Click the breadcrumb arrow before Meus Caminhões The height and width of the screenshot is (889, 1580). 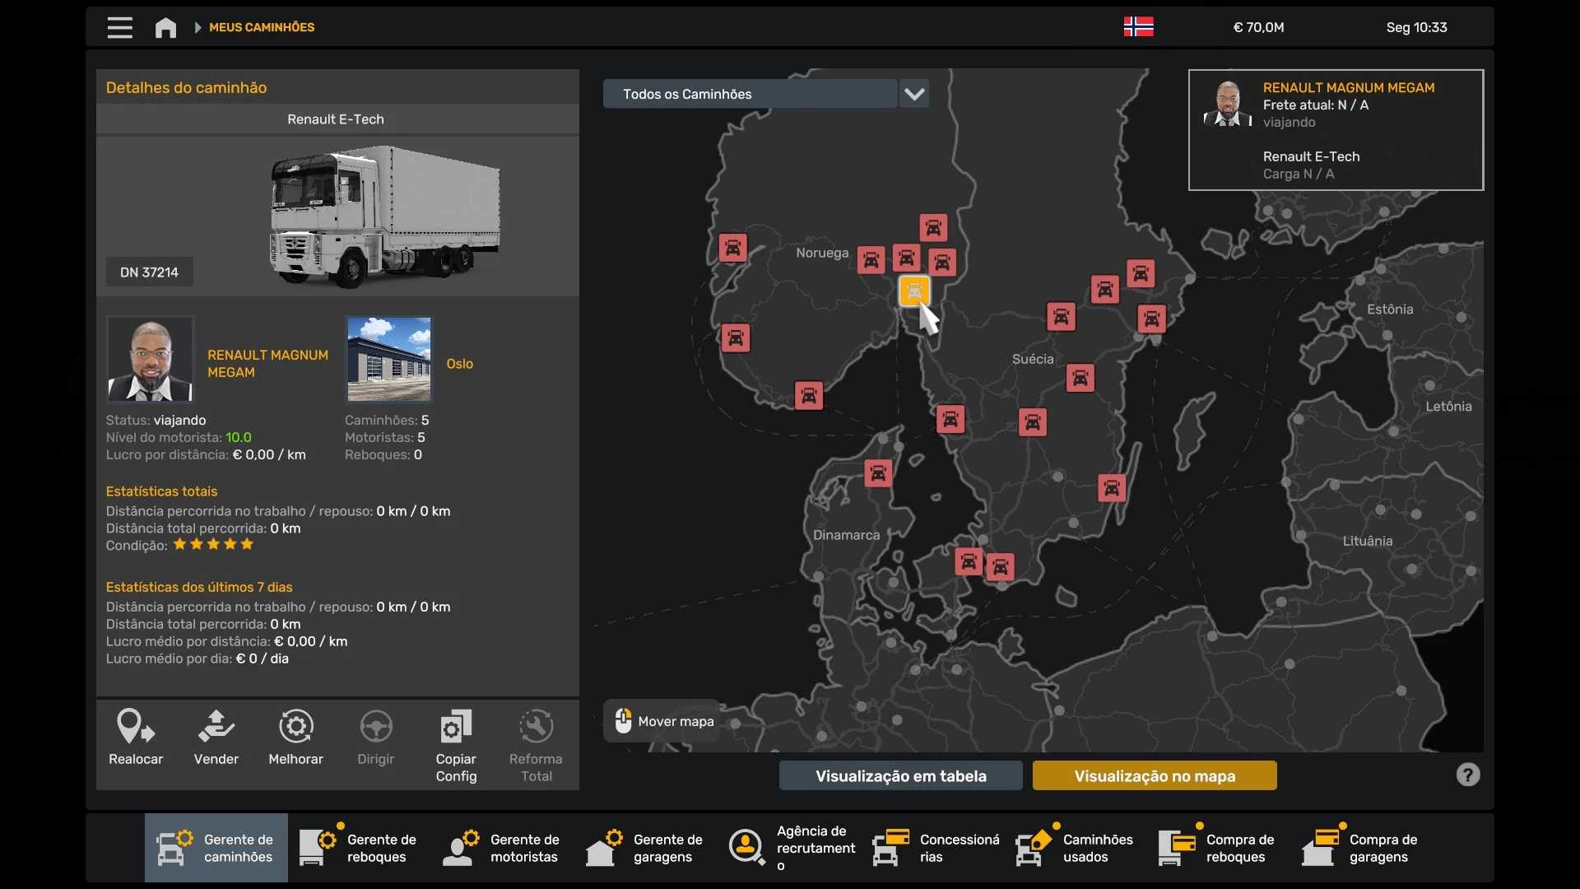(197, 27)
